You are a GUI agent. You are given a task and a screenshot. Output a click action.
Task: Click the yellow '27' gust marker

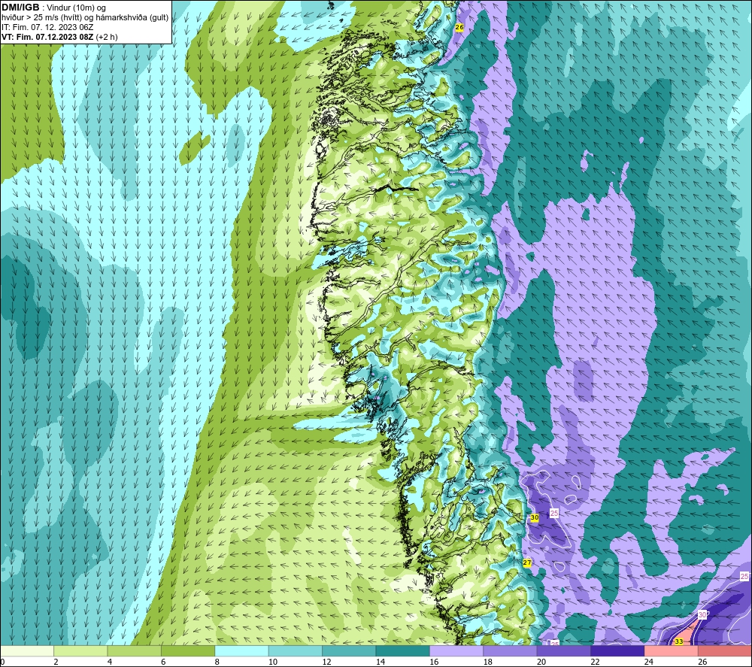[527, 563]
